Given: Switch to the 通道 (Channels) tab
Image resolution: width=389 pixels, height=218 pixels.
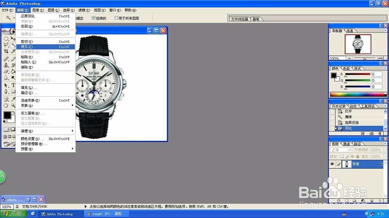Looking at the screenshot, I should [346, 144].
